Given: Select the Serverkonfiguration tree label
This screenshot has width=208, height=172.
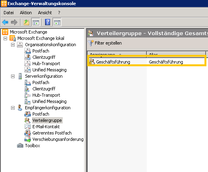Looking at the screenshot, I should click(x=44, y=76).
